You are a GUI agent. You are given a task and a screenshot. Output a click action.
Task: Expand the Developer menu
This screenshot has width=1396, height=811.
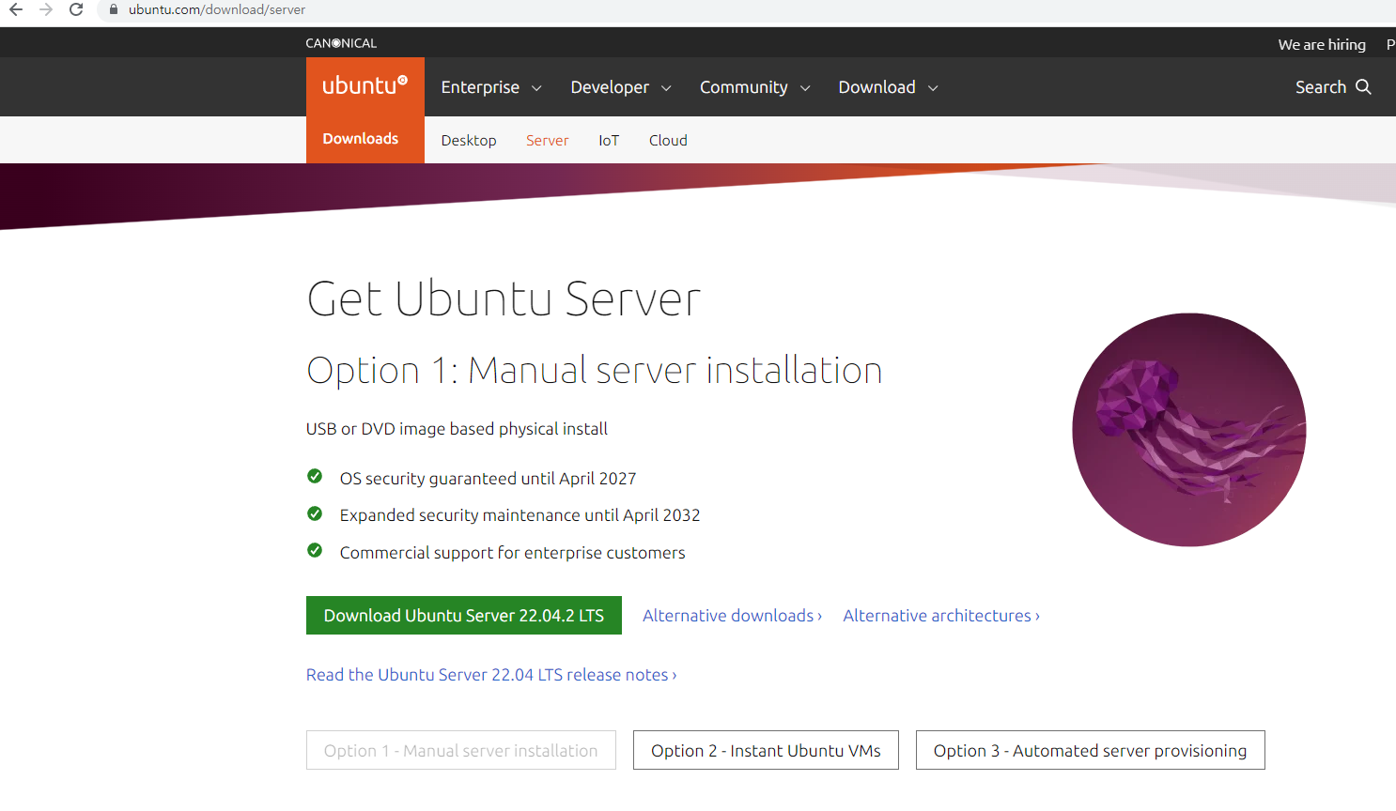click(x=621, y=87)
